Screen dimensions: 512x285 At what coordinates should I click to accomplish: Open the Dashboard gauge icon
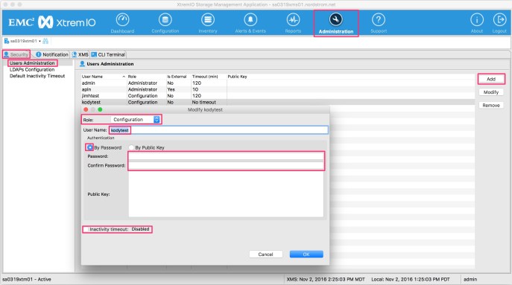[122, 20]
